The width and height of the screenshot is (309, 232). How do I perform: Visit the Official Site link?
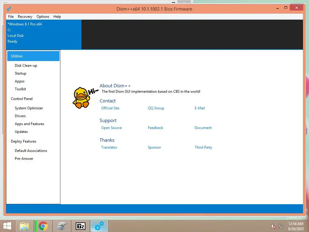click(110, 108)
